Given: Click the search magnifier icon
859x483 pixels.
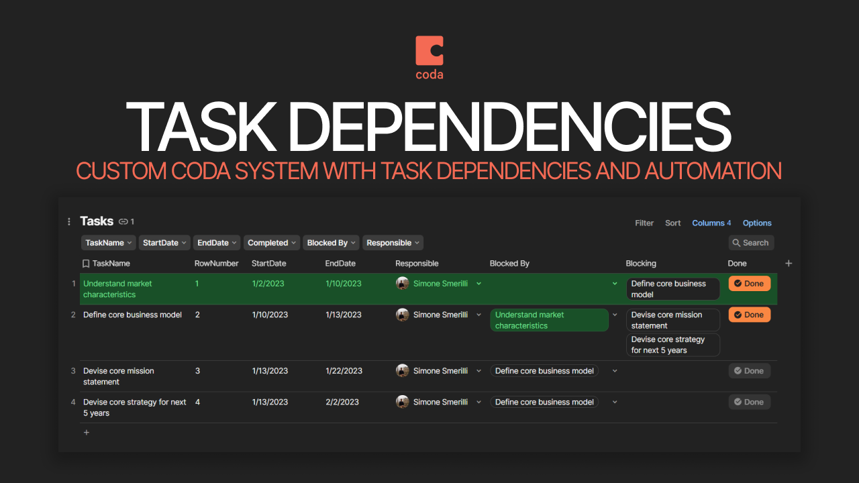Looking at the screenshot, I should (737, 243).
